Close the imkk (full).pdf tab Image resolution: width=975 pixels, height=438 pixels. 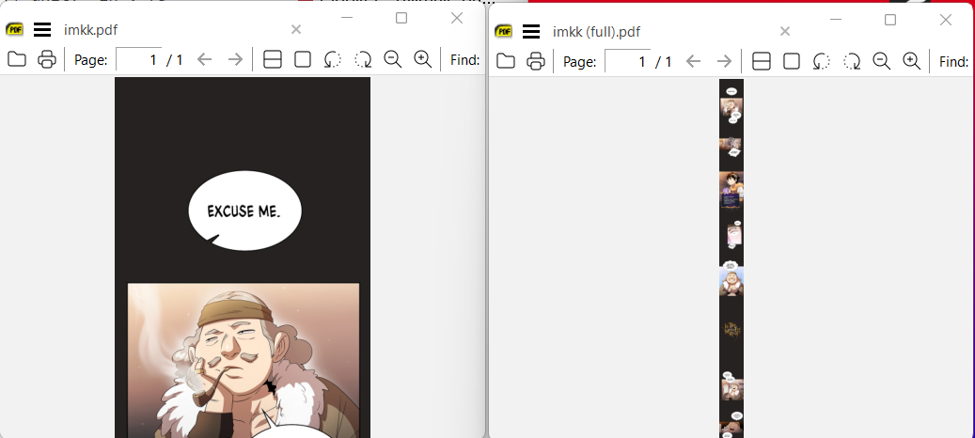click(785, 31)
